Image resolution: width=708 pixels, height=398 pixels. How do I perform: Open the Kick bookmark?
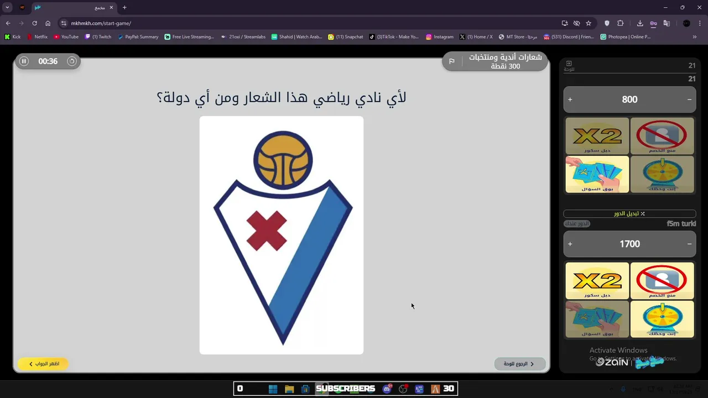(x=13, y=37)
